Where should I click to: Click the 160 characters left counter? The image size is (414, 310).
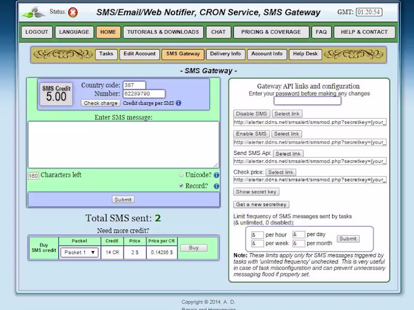tap(33, 176)
